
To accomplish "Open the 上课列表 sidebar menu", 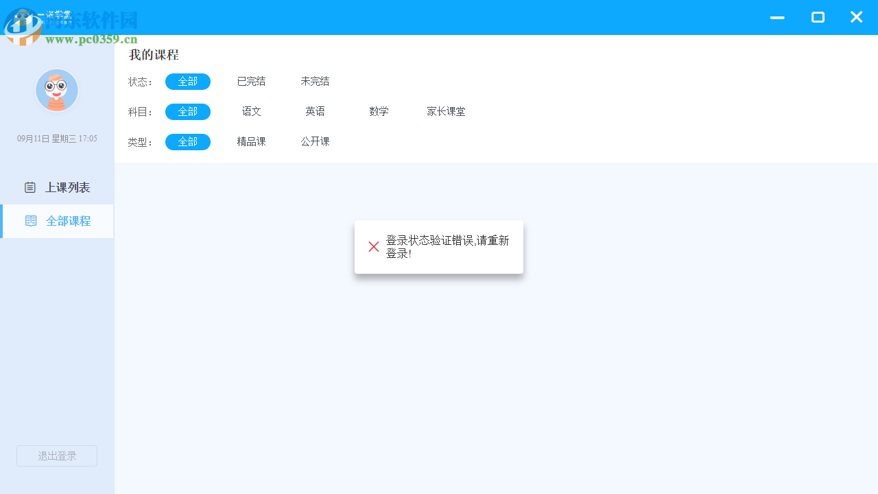I will pos(57,187).
